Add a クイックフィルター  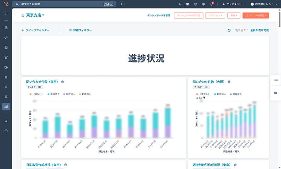click(36, 30)
